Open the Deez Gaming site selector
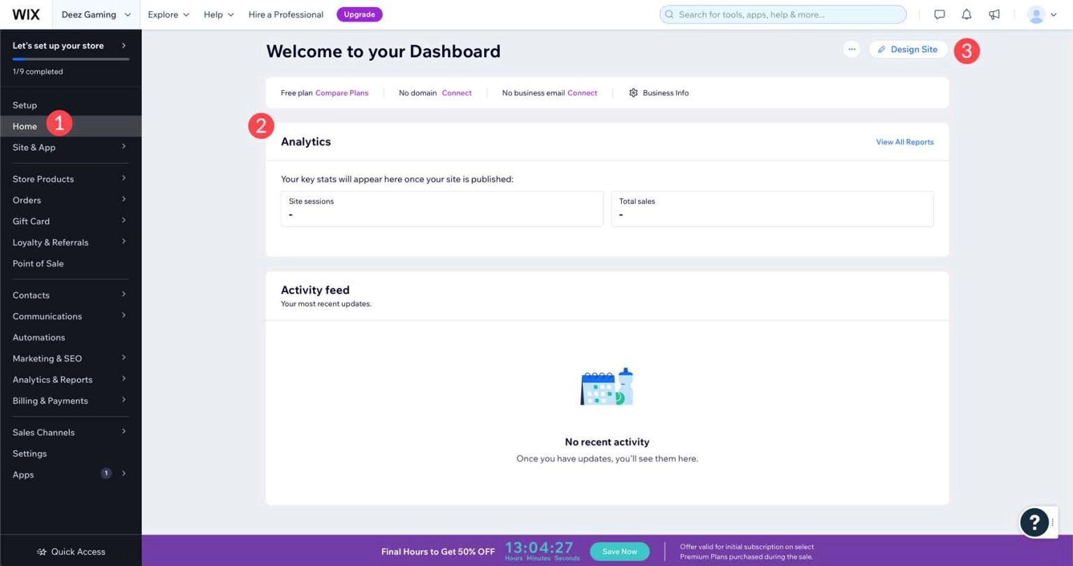 pos(94,14)
